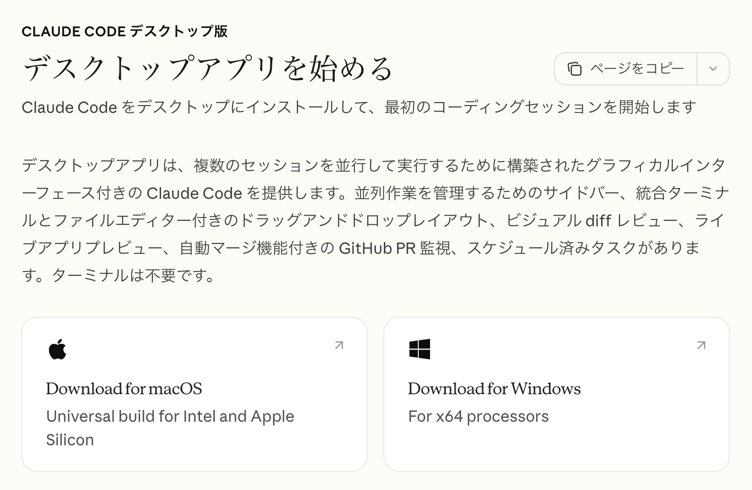Open the Windows card's external arrow icon
752x490 pixels.
[x=701, y=346]
